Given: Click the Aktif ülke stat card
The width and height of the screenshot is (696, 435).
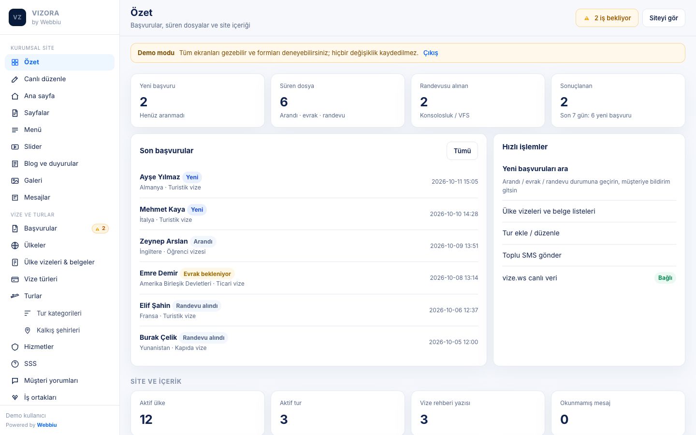Looking at the screenshot, I should pyautogui.click(x=198, y=413).
